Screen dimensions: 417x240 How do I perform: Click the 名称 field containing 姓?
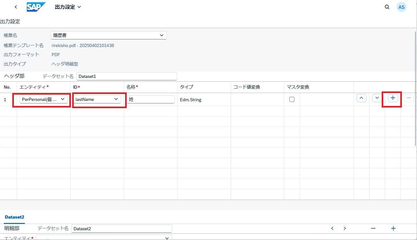tap(151, 99)
